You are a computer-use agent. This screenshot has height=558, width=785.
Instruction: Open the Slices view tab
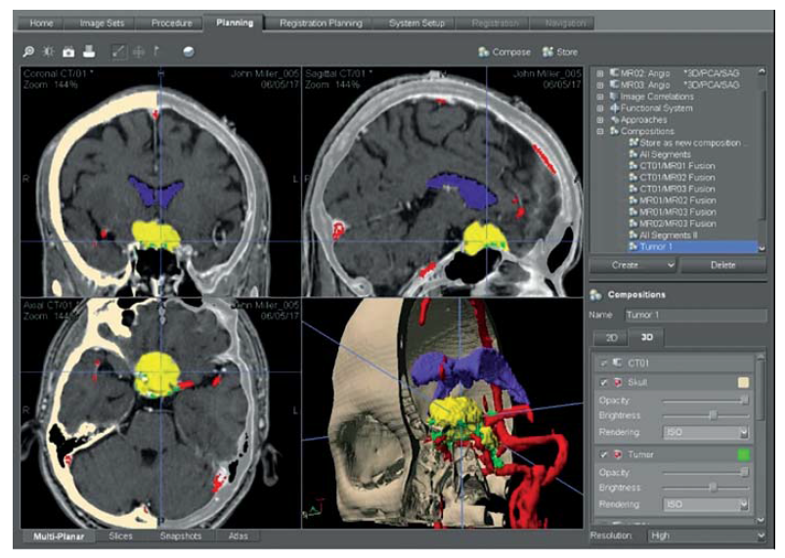click(x=120, y=536)
